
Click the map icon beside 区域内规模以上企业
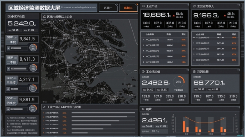point(44,16)
